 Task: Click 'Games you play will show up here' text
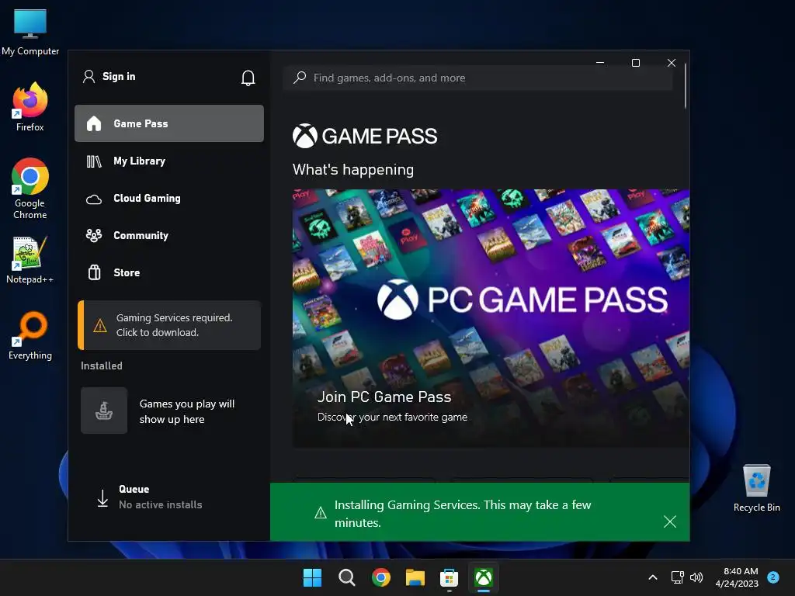pos(187,411)
